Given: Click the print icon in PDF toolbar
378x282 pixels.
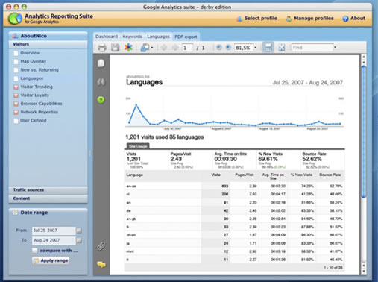Looking at the screenshot, I should [x=102, y=47].
